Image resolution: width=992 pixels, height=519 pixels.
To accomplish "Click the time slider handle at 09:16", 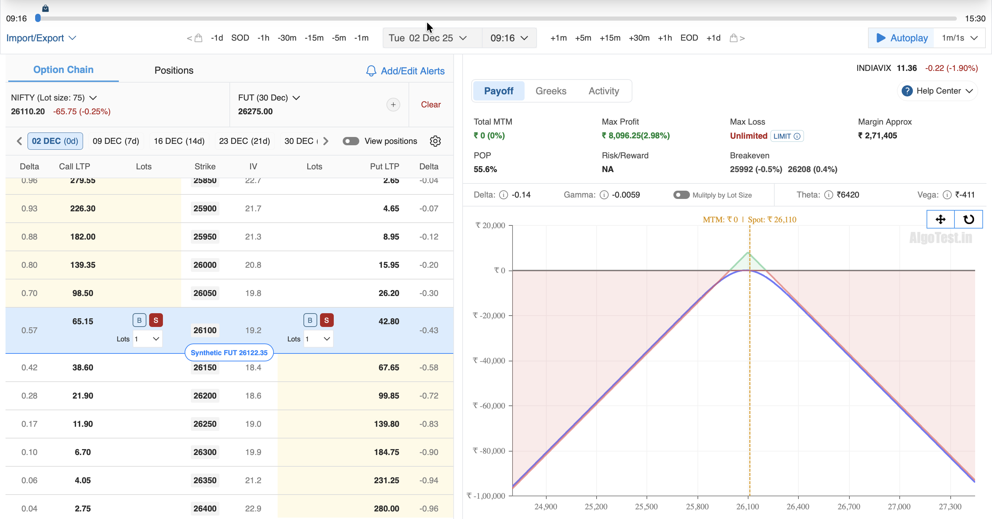I will click(38, 18).
